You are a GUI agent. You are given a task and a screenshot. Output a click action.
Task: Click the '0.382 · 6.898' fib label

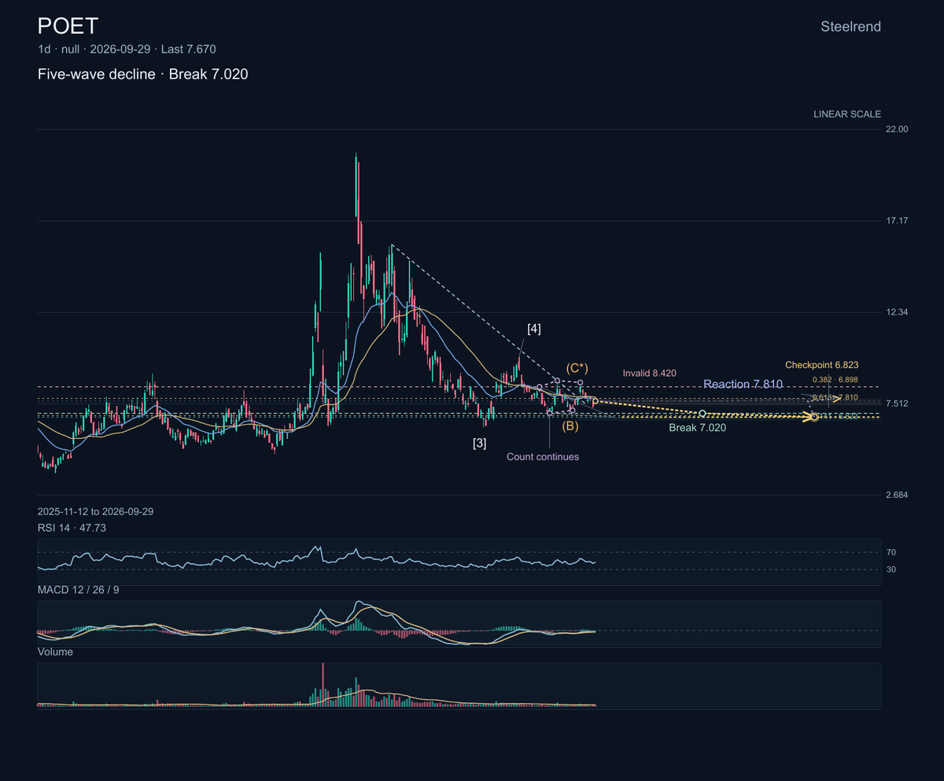pos(835,380)
